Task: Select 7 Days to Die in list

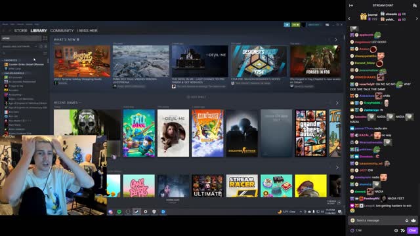Action: tap(14, 86)
